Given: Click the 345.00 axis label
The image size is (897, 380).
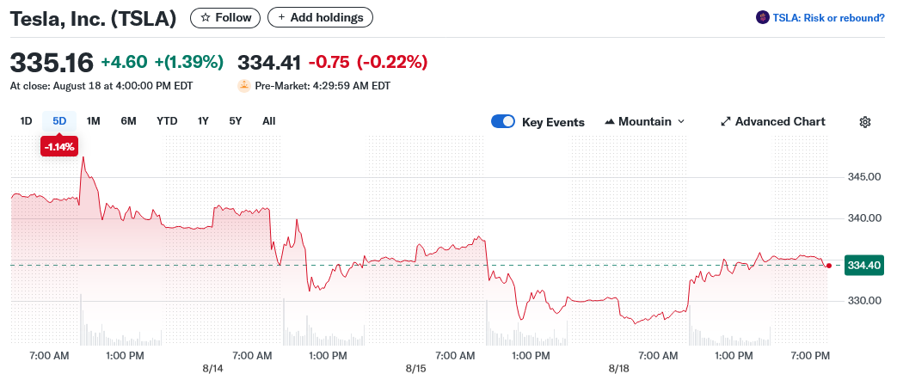Looking at the screenshot, I should (x=863, y=177).
